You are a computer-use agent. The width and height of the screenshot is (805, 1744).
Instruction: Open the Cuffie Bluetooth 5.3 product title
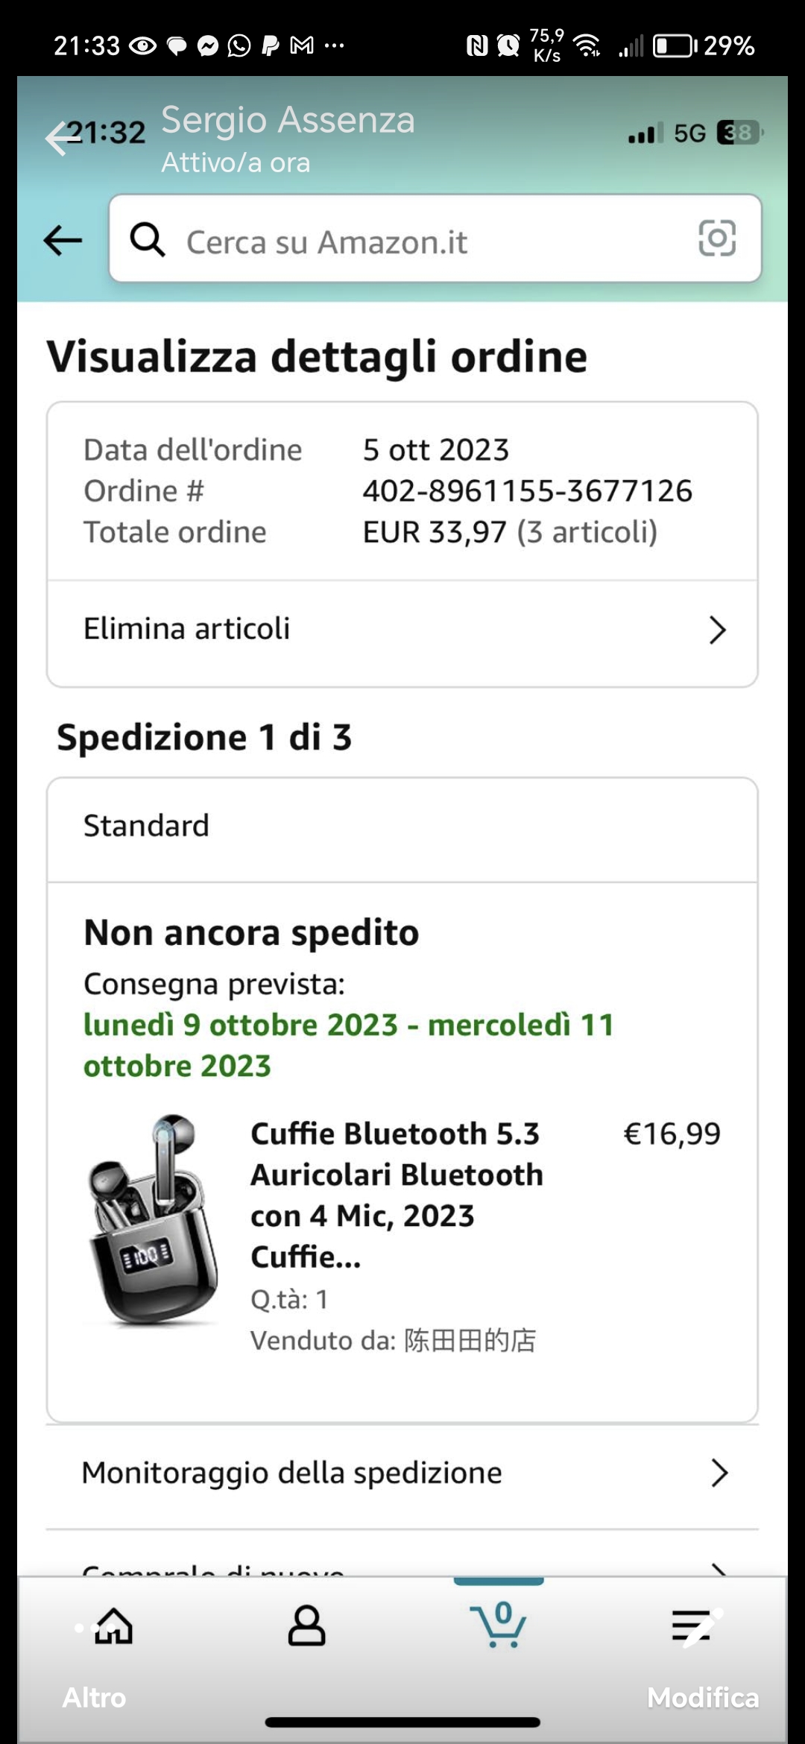point(397,1195)
